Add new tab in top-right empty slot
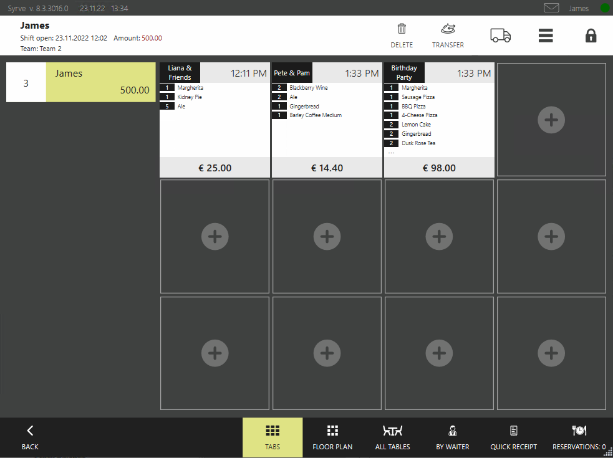This screenshot has height=458, width=613. click(551, 120)
